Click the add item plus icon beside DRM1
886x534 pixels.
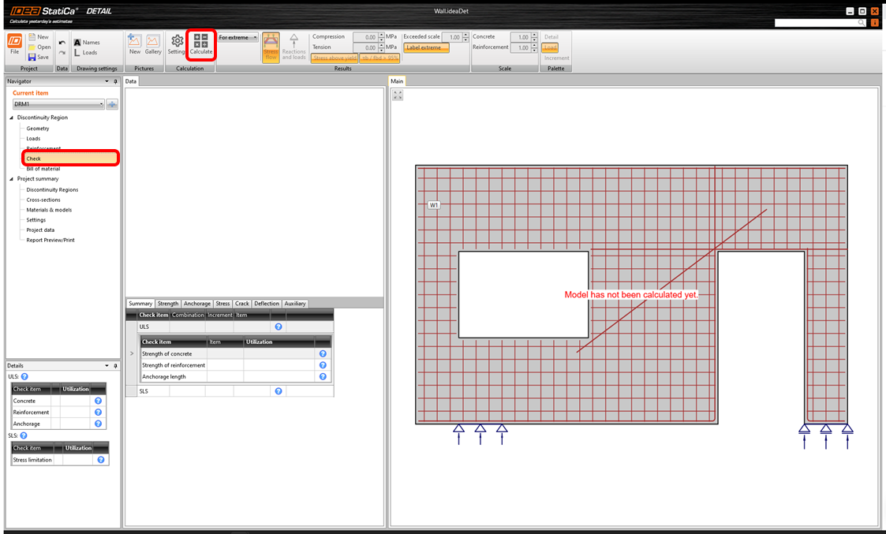coord(112,104)
